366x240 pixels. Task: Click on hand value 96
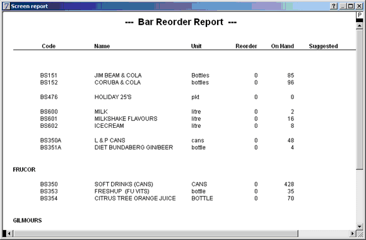tap(291, 83)
